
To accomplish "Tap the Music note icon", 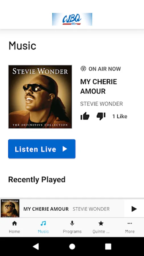I will [x=43, y=223].
